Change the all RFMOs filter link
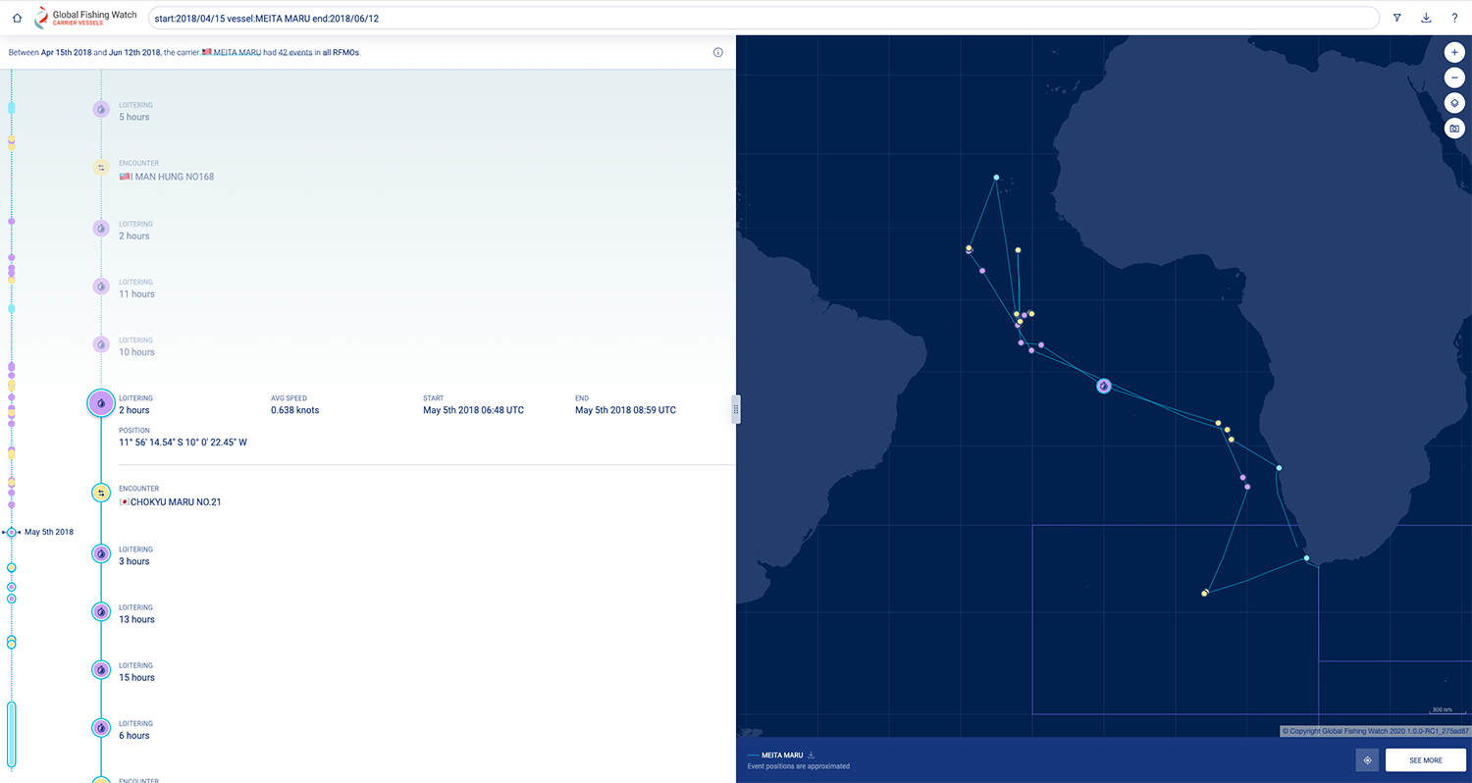 [341, 52]
